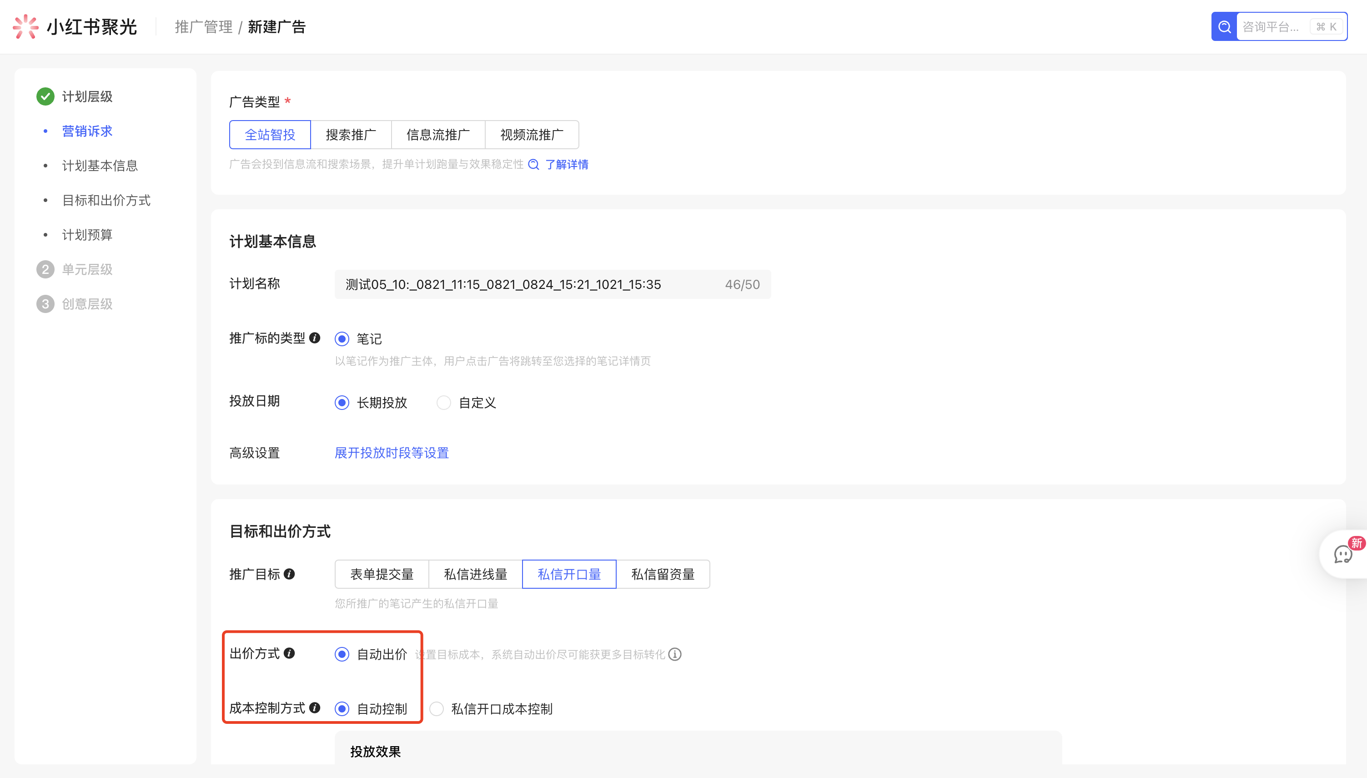Screen dimensions: 1367x778
Task: Select the 长期投放 radio button
Action: tap(342, 402)
